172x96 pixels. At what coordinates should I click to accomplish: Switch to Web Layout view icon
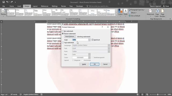point(147,94)
